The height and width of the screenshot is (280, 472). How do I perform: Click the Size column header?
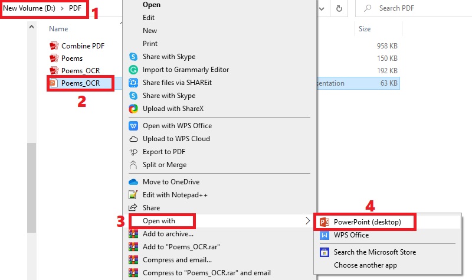point(365,29)
